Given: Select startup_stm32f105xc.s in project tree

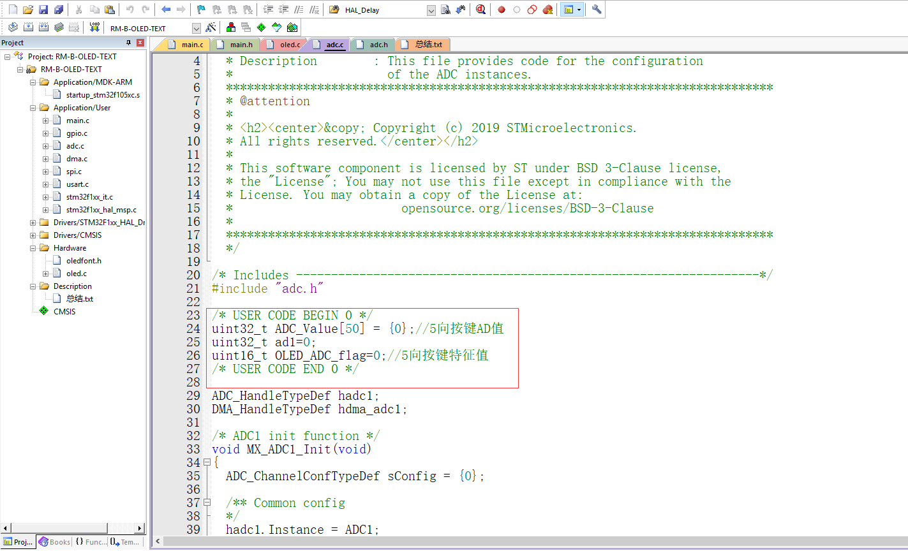Looking at the screenshot, I should (x=103, y=95).
